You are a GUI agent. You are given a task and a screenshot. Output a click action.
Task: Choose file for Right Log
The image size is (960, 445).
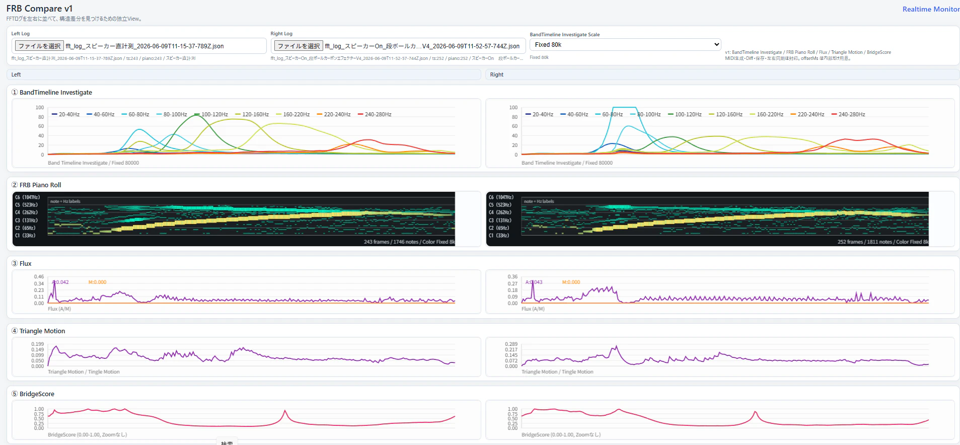tap(299, 46)
